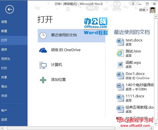Select 最近使用的文档 location entry
The width and height of the screenshot is (158, 130).
(x=71, y=36)
